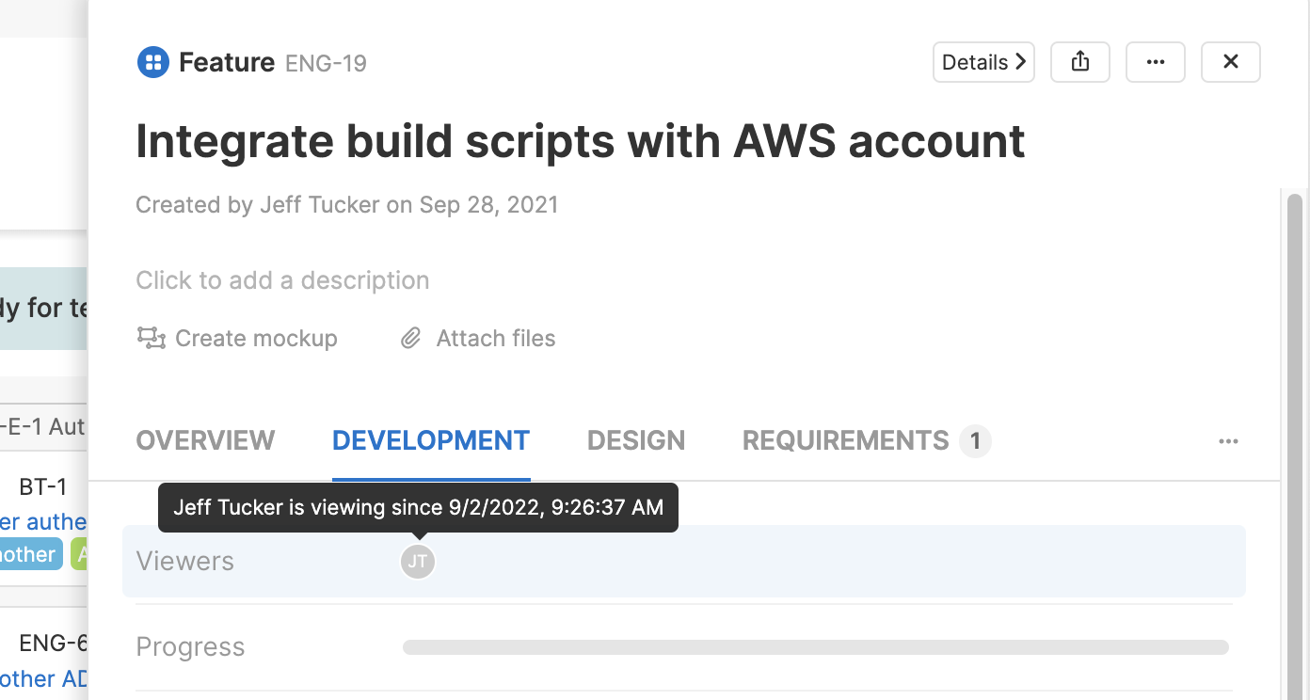Click the feature title to edit it
Screen dimensions: 1310x700
click(x=580, y=142)
